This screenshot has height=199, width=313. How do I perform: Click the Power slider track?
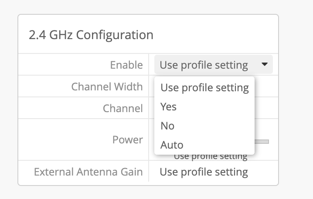(262, 142)
